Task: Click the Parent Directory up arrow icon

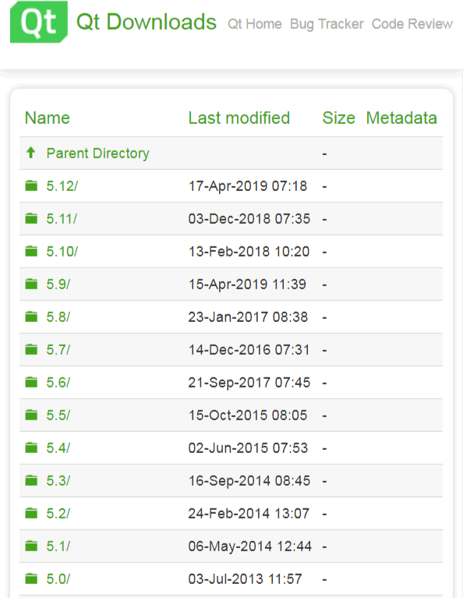Action: pyautogui.click(x=31, y=153)
